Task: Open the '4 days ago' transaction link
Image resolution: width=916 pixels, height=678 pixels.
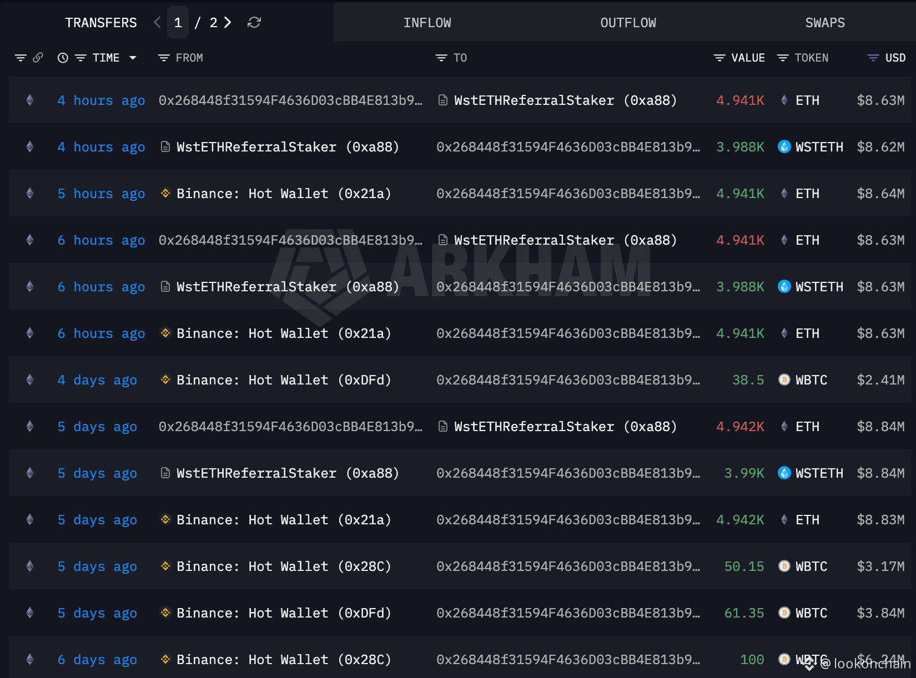Action: pos(97,380)
